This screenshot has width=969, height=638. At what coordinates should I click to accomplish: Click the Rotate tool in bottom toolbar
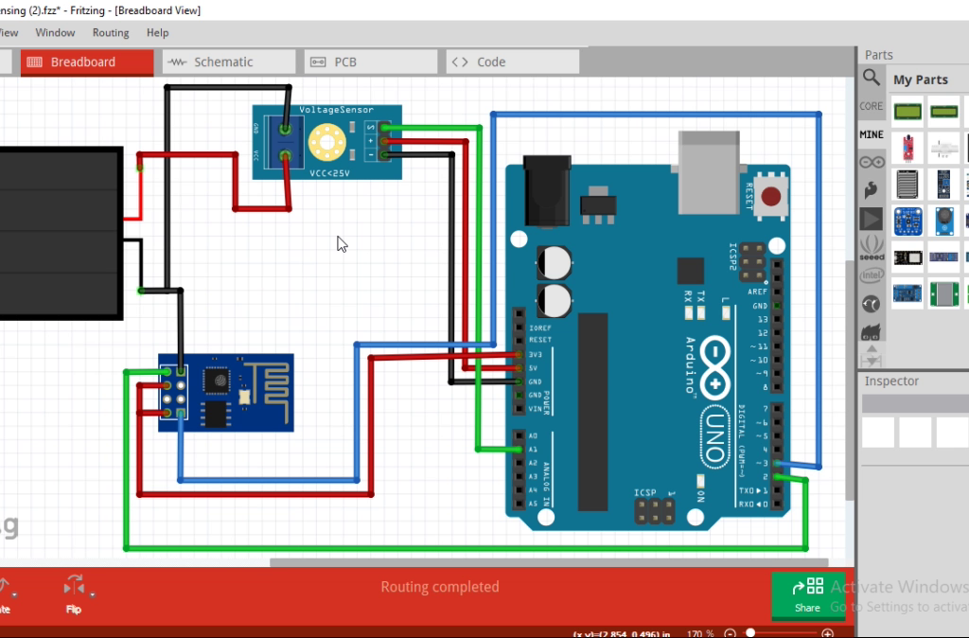(4, 585)
